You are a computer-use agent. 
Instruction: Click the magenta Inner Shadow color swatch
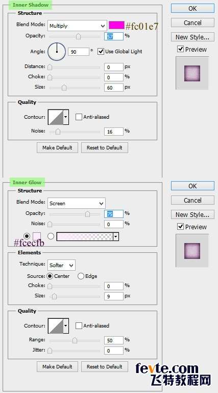coord(116,25)
